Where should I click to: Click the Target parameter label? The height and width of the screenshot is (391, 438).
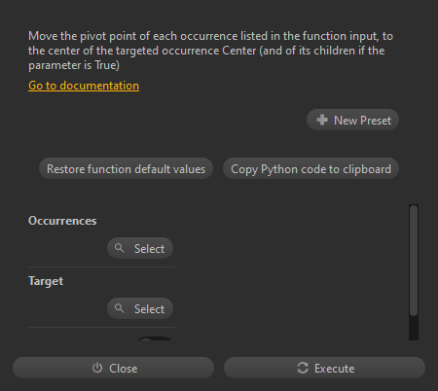pos(46,281)
